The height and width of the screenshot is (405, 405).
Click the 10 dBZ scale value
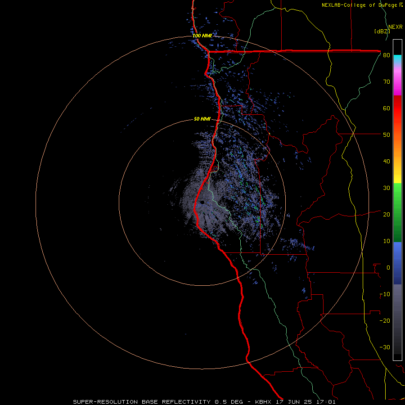point(387,241)
